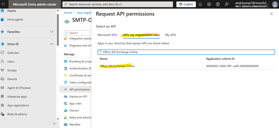Click the Enterprise apps icon
Image resolution: width=279 pixels, height=128 pixels.
tap(2, 97)
